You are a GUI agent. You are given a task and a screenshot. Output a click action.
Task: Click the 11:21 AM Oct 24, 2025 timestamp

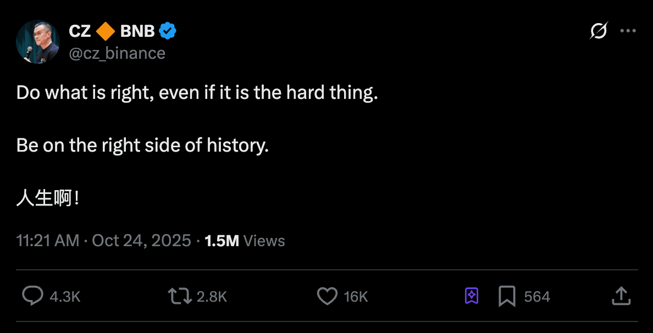tap(104, 241)
